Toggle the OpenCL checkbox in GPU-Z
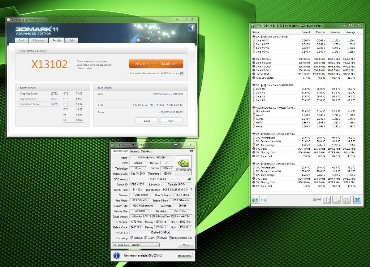 coord(132,238)
